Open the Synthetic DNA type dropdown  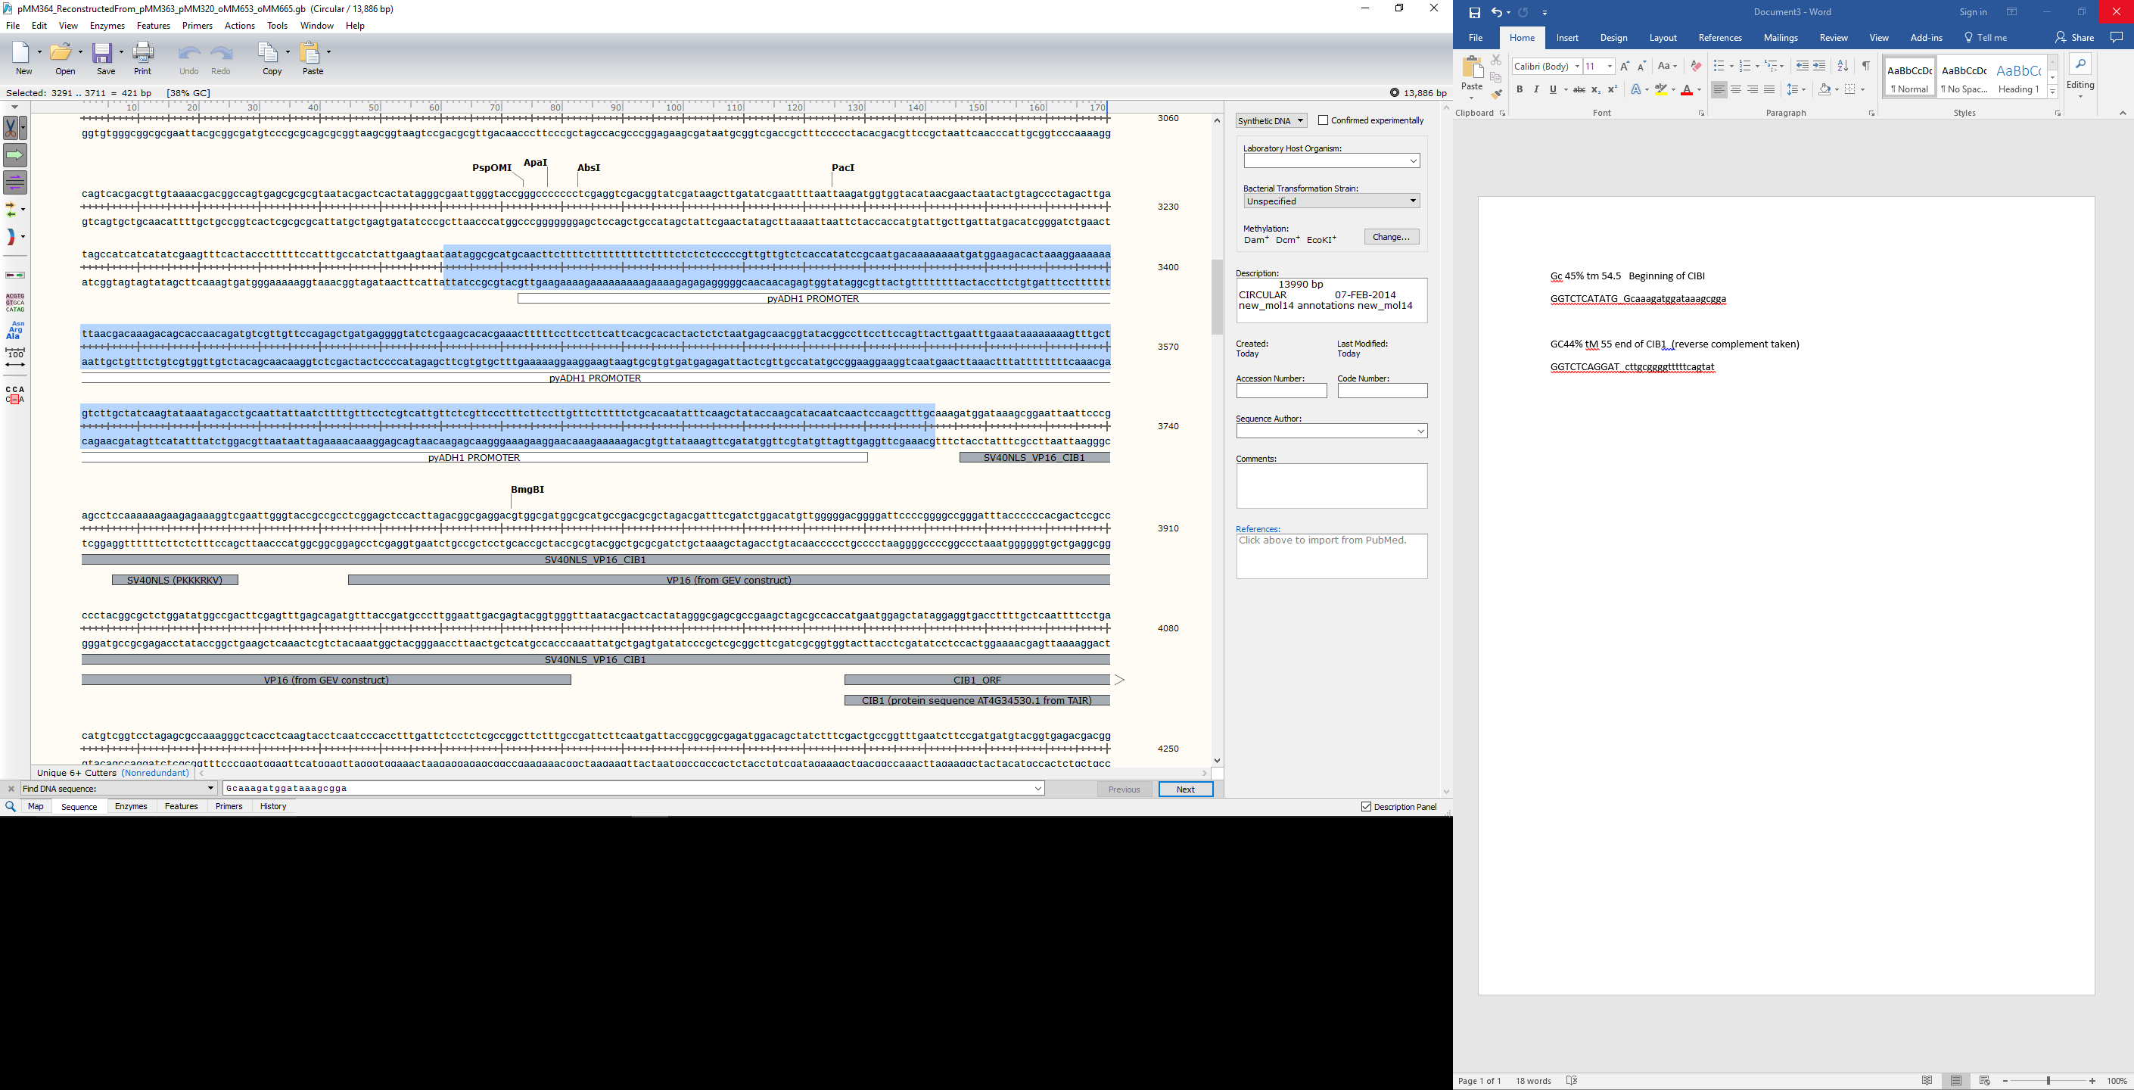click(x=1271, y=121)
